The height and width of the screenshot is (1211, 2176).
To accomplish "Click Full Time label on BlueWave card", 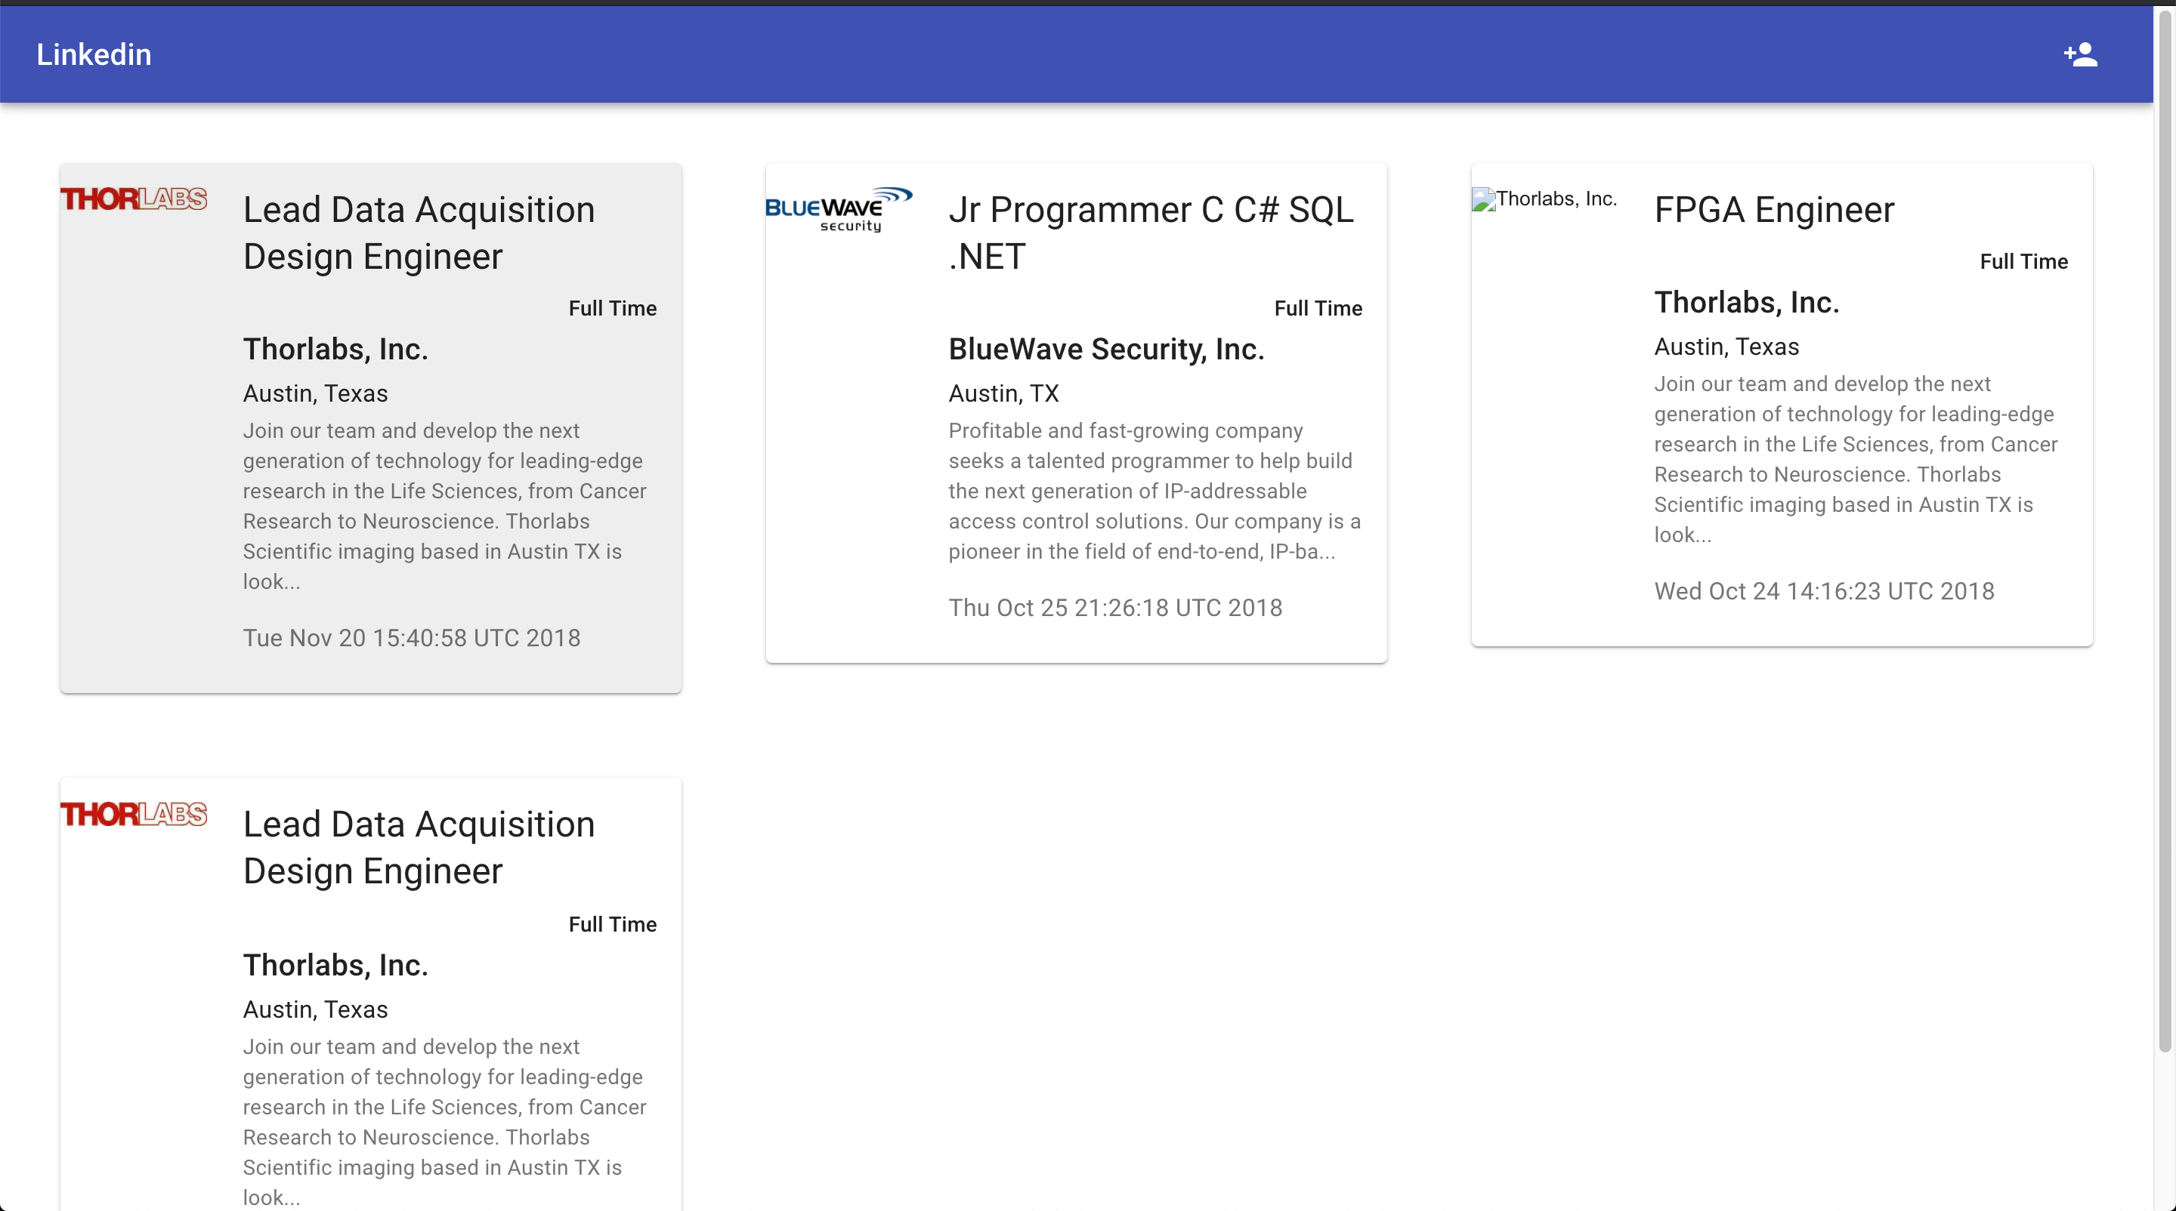I will tap(1318, 308).
